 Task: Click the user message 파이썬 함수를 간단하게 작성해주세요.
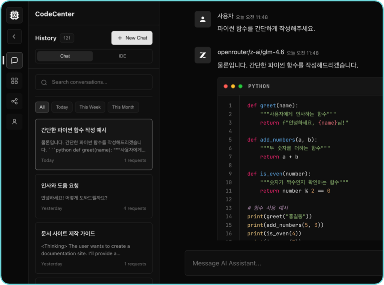pos(266,29)
